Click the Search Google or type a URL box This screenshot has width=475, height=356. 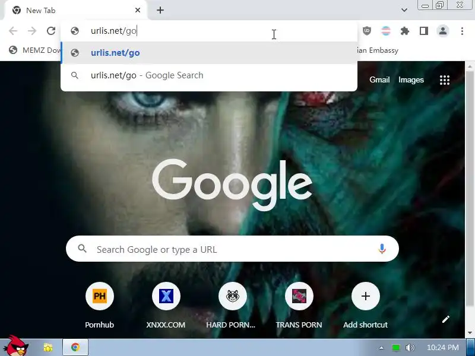point(232,249)
